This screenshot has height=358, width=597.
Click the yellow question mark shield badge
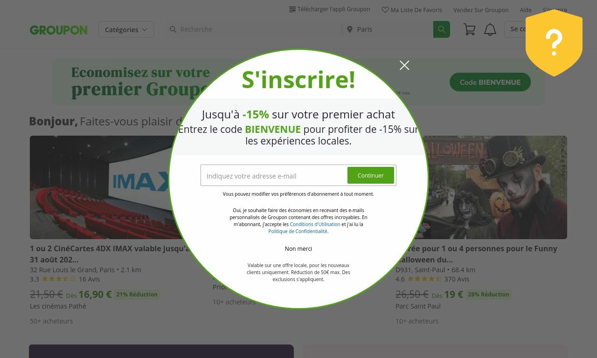click(x=554, y=43)
